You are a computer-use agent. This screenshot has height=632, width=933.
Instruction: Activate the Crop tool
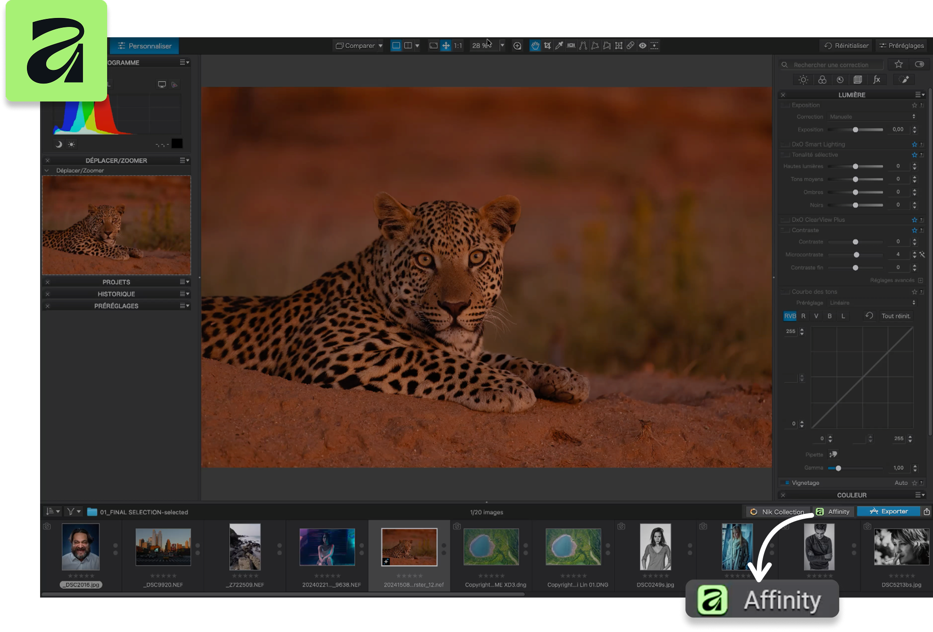click(547, 46)
